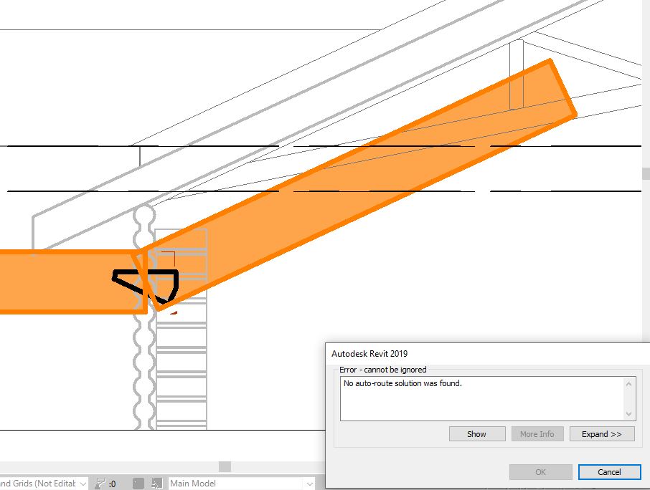Select the selection count filter icon

99,483
